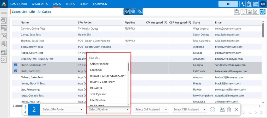
Task: Click the magnifier search icon near filter
Action: coord(237,12)
